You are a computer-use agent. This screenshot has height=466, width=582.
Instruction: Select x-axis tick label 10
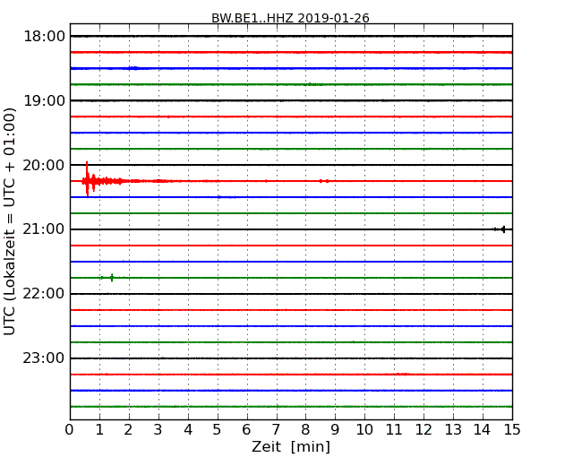pos(364,429)
